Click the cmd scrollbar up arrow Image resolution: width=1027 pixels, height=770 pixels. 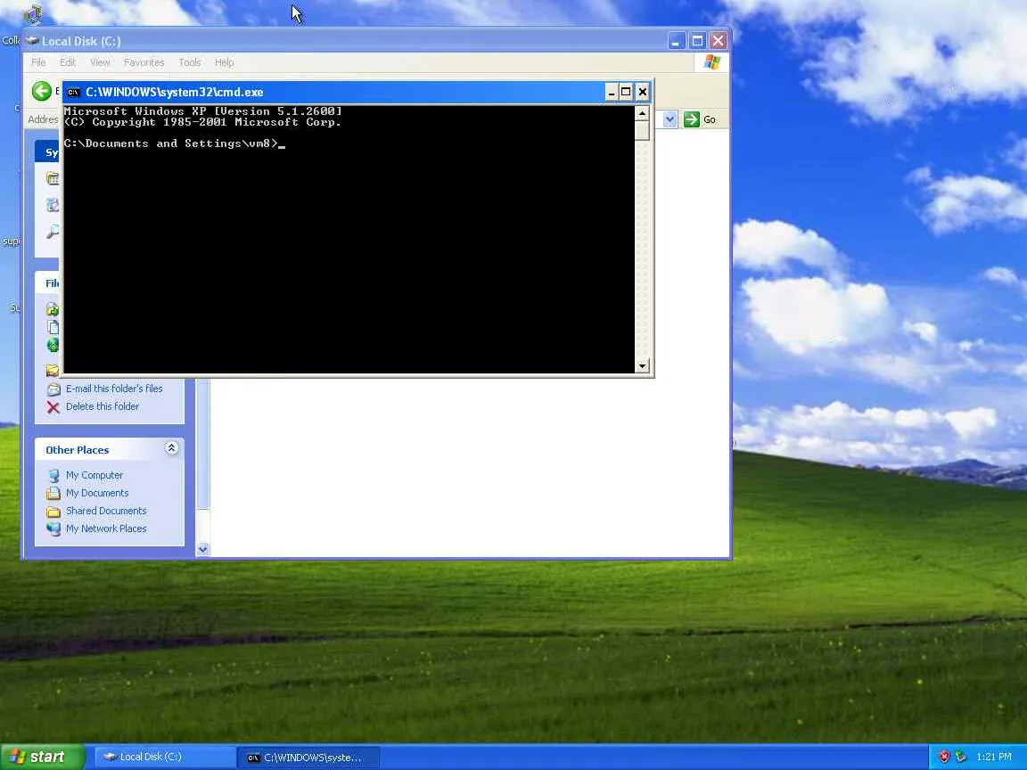[642, 113]
